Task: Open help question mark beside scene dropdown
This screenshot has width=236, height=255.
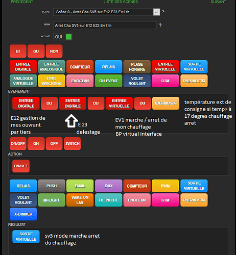Action: pyautogui.click(x=163, y=12)
